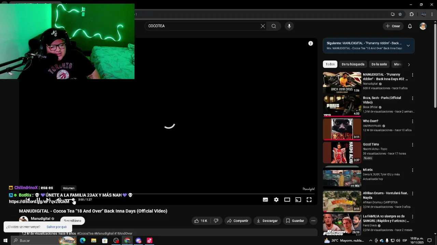Open volume control in system tray
Screen dimensions: 437x245
398,241
